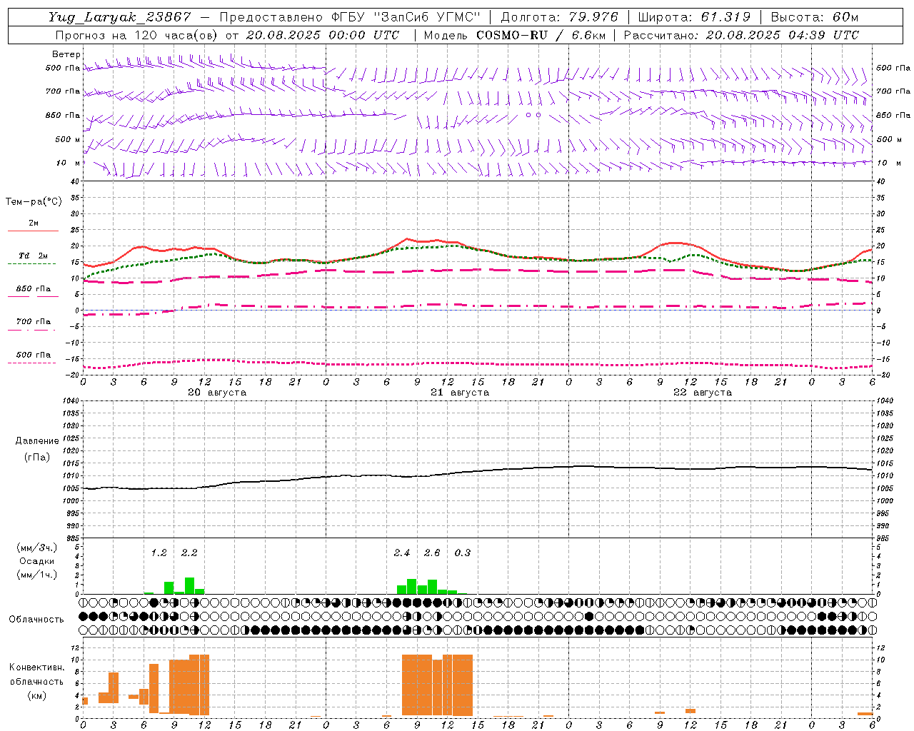The width and height of the screenshot is (914, 731).
Task: Click the 1.2 precipitation total
Action: [159, 553]
